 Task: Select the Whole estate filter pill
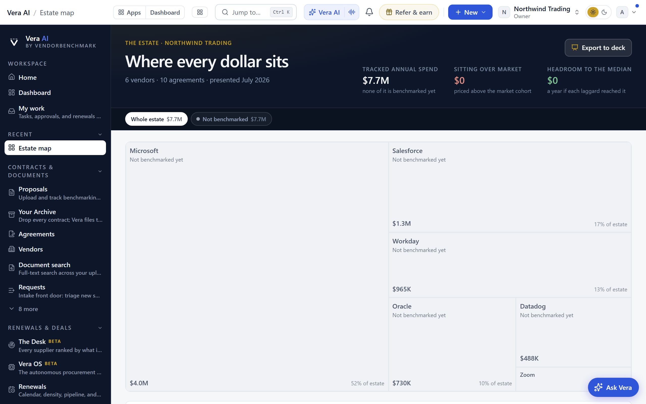point(156,119)
